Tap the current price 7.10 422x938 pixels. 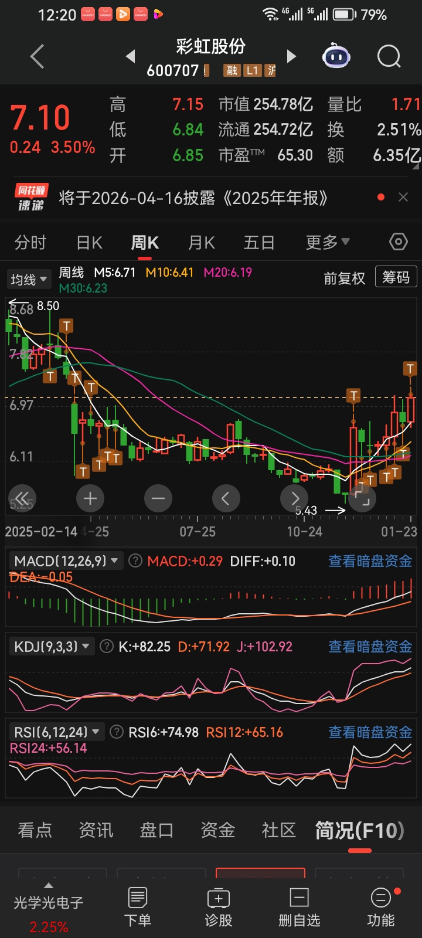tap(40, 118)
